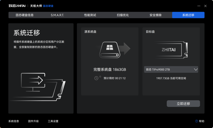The height and width of the screenshot is (128, 213).
Task: Open 工具设置 tool settings link
Action: (53, 121)
